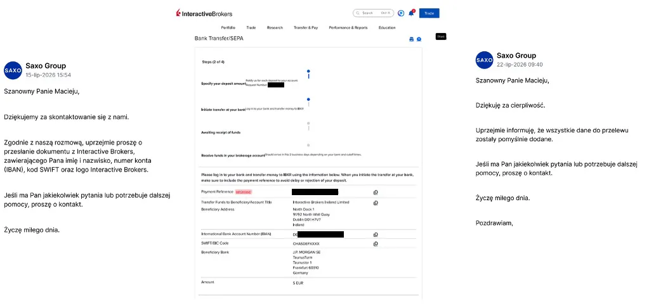Image resolution: width=649 pixels, height=306 pixels.
Task: Copy the Beneficiary/Account Title
Action: 376,203
